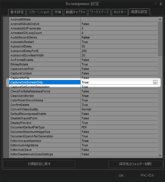Confirm settings with the OK button
Screen dimensions: 165x182
pos(121,176)
